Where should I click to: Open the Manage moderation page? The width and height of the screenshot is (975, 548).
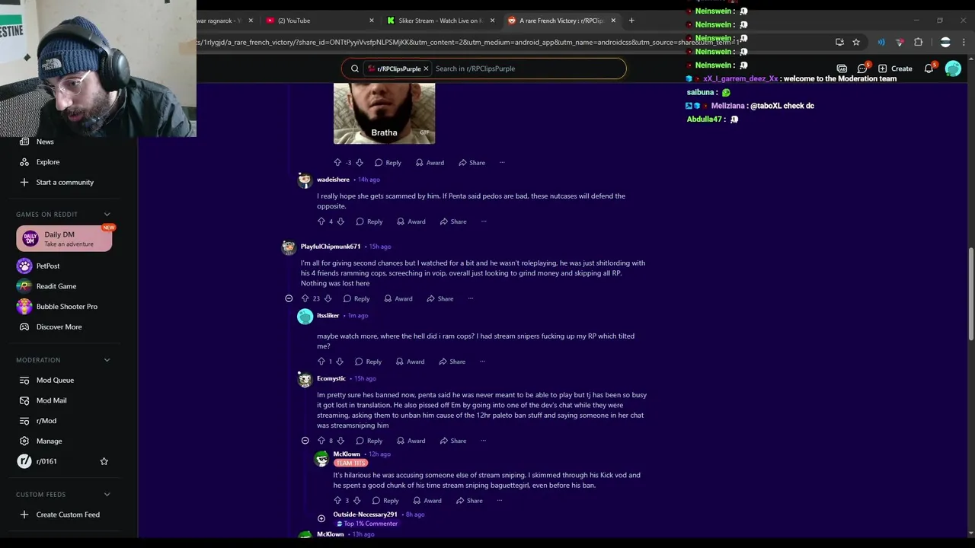(49, 441)
